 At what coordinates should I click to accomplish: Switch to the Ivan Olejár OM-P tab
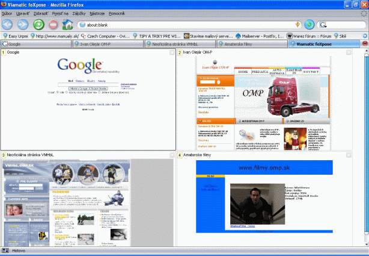pos(108,44)
